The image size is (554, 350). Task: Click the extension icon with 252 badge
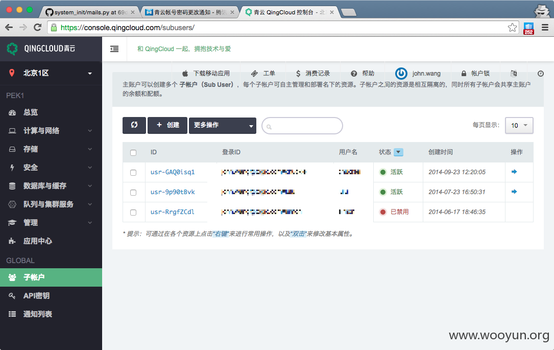(x=528, y=28)
